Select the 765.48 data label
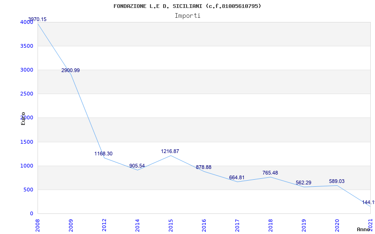The height and width of the screenshot is (234, 375). pyautogui.click(x=270, y=173)
